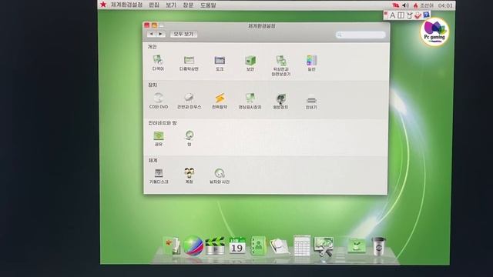493x277 pixels.
Task: Click the blue help icon in input toolbar
Action: point(426,15)
